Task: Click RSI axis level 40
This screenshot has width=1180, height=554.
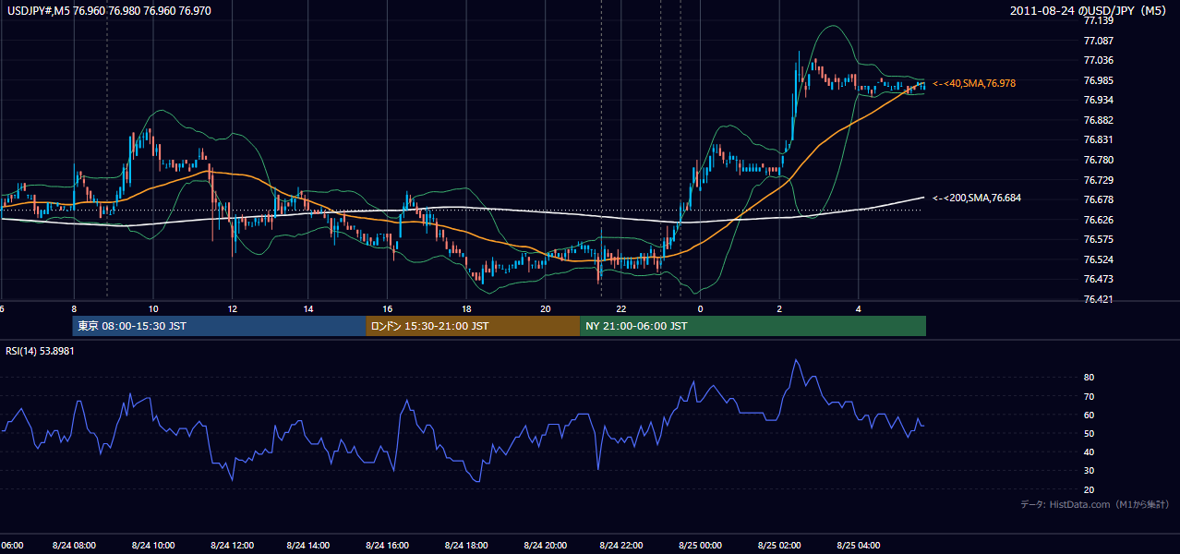Action: point(1089,452)
